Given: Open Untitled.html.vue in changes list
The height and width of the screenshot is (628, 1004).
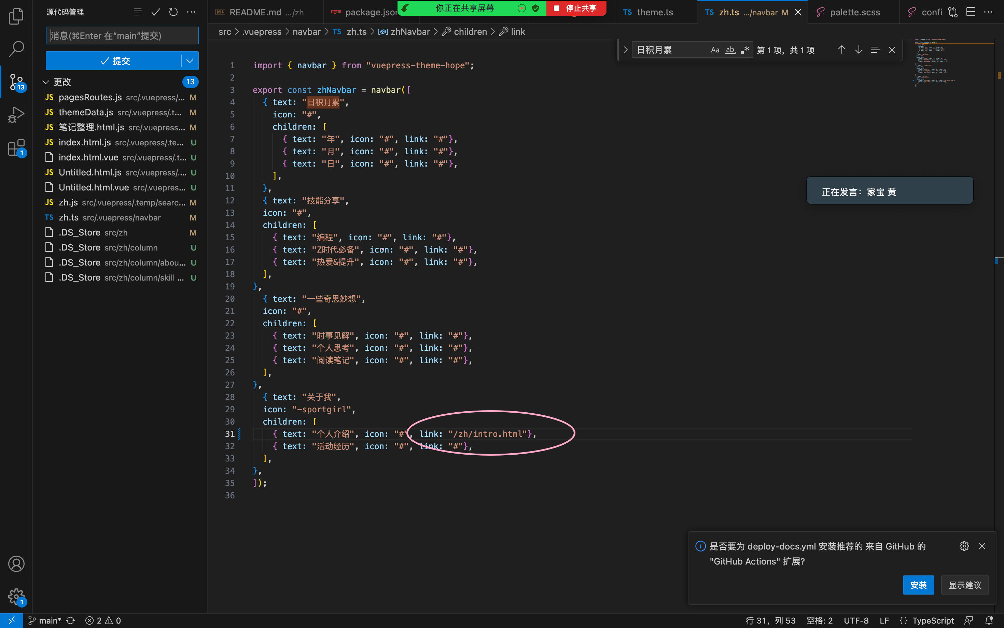Looking at the screenshot, I should point(121,187).
